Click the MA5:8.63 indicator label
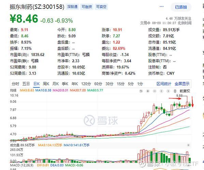This screenshot has width=204, height=170. pos(27,90)
